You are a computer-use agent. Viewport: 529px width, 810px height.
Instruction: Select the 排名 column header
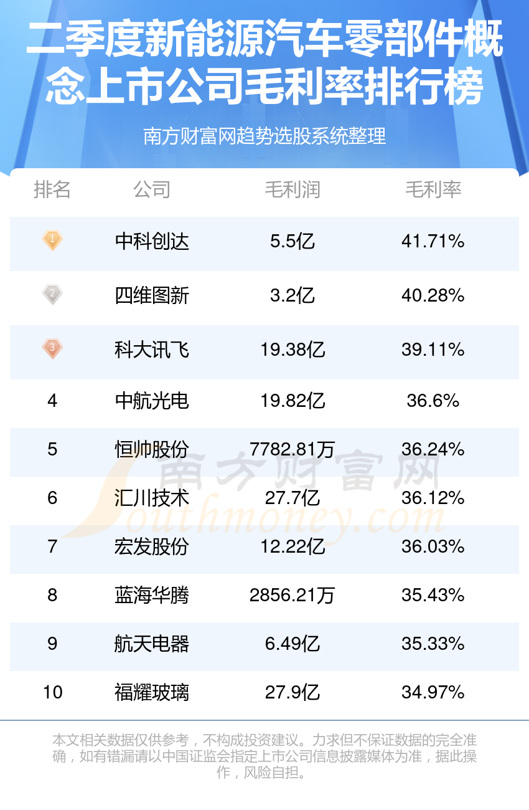pyautogui.click(x=52, y=189)
